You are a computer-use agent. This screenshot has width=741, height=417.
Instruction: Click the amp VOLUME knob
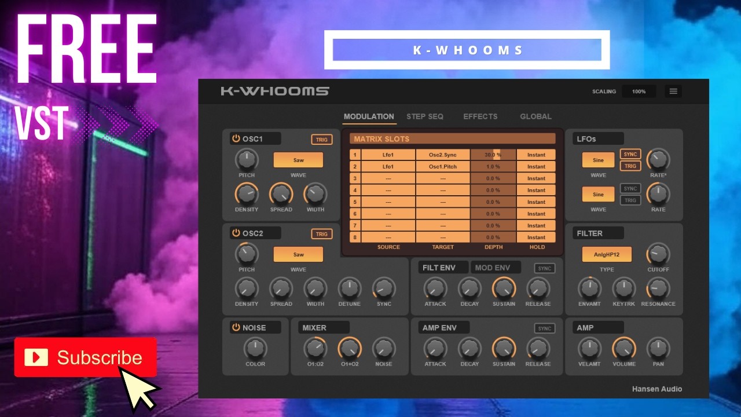click(x=624, y=348)
